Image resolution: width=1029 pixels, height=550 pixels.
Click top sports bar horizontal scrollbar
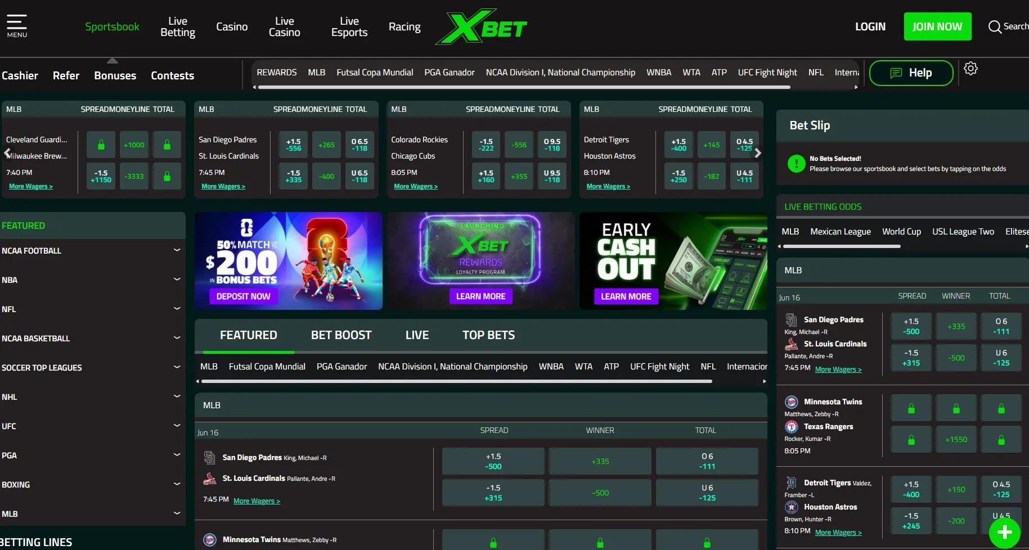523,87
